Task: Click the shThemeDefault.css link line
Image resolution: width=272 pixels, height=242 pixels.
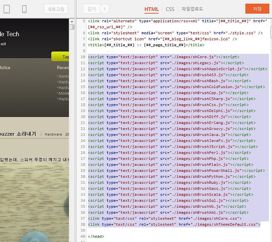Action: click(x=174, y=224)
